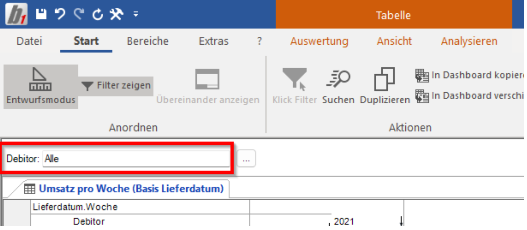
Task: Click the Debitor row header cell
Action: pyautogui.click(x=140, y=222)
